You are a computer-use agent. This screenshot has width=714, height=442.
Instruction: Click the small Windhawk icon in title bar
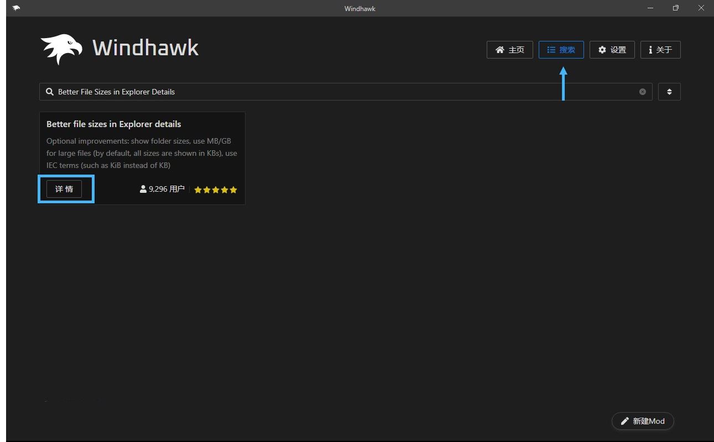click(x=16, y=8)
